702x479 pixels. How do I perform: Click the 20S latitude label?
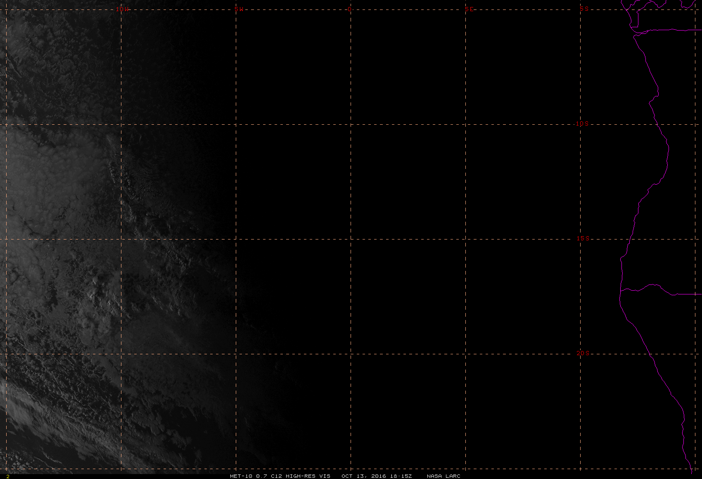[583, 353]
